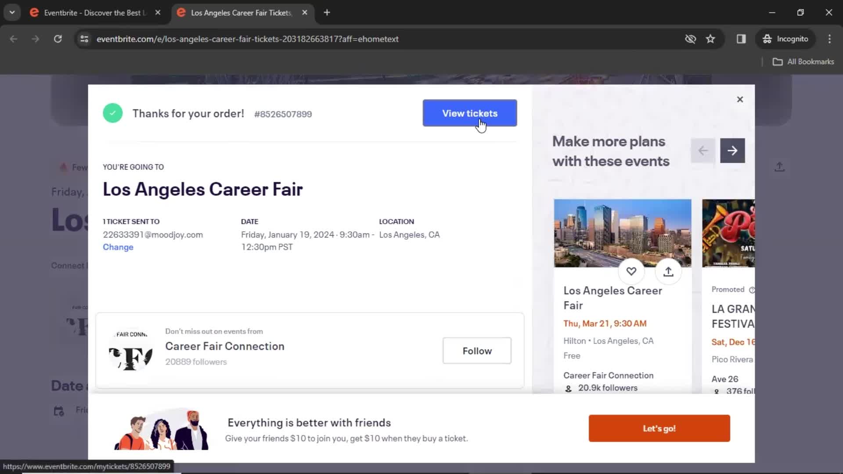The width and height of the screenshot is (843, 474).
Task: Open the View tickets button
Action: [470, 113]
